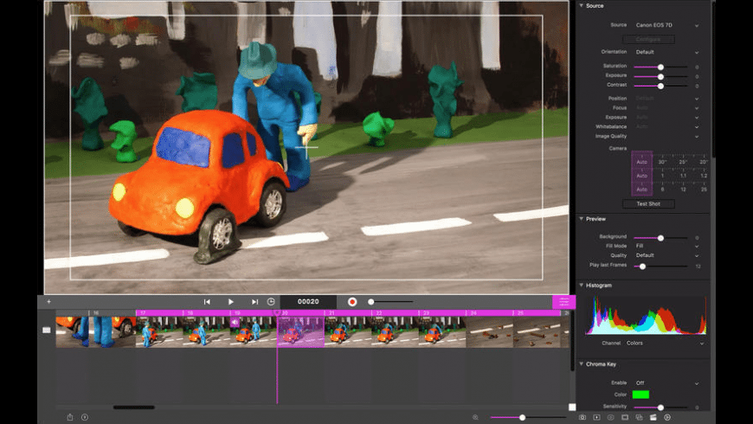Click the Test Shot button
The width and height of the screenshot is (753, 424).
point(648,204)
